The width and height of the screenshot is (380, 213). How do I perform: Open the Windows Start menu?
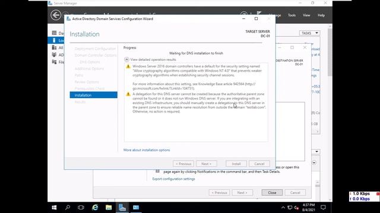(x=54, y=208)
